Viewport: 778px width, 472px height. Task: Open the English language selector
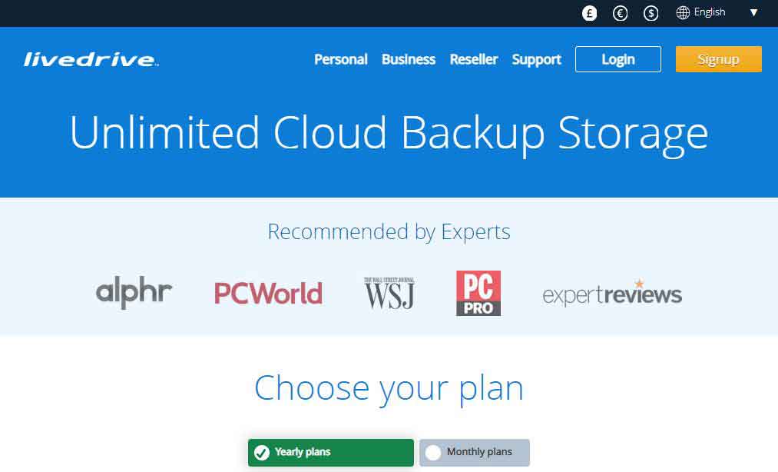click(710, 12)
